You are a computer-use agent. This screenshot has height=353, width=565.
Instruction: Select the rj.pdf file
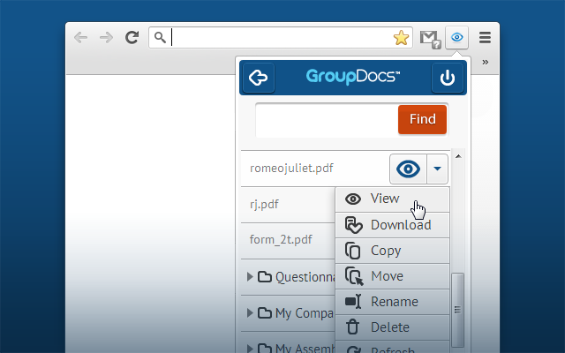(264, 204)
